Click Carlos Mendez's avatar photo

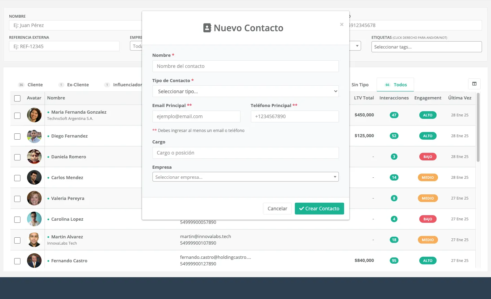click(34, 177)
